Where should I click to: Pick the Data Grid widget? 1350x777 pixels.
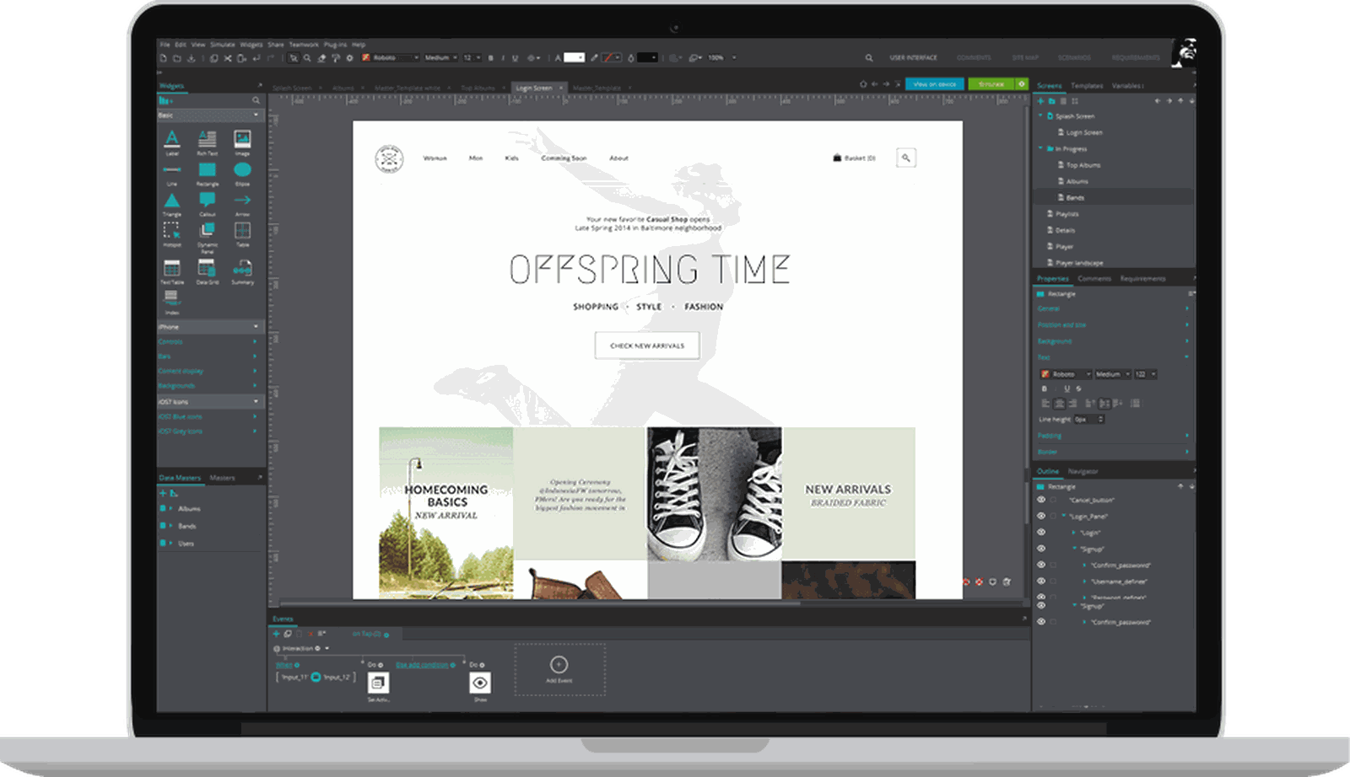point(208,271)
